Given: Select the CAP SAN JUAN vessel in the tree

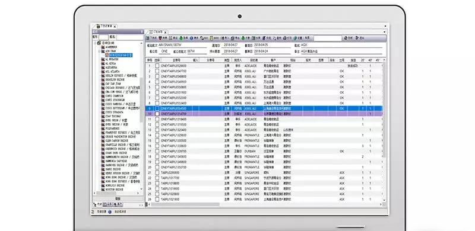Looking at the screenshot, I should (x=113, y=84).
